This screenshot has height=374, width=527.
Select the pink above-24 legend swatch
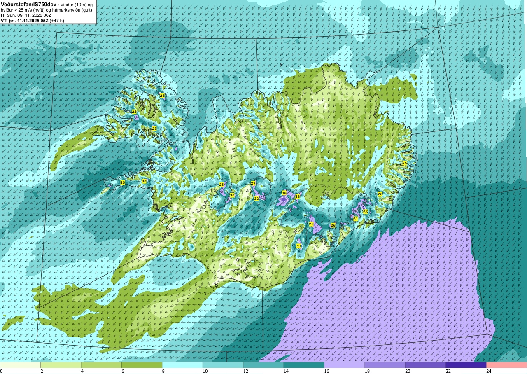(x=506, y=365)
